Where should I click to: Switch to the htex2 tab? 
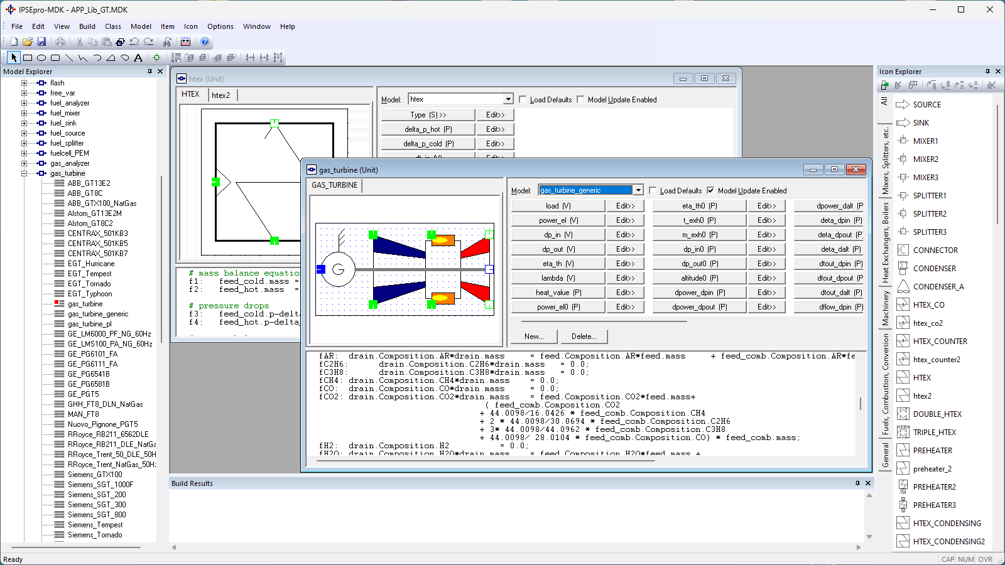point(220,95)
